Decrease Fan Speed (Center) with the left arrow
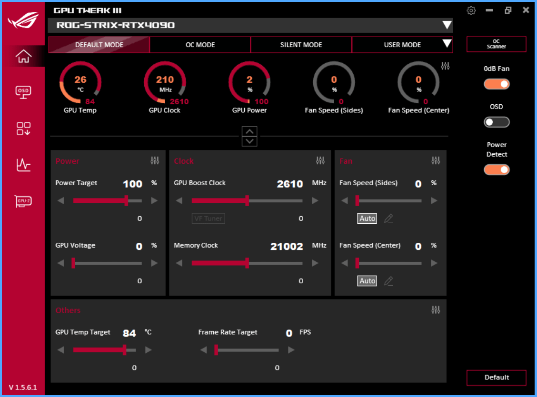537x397 pixels. tap(345, 263)
